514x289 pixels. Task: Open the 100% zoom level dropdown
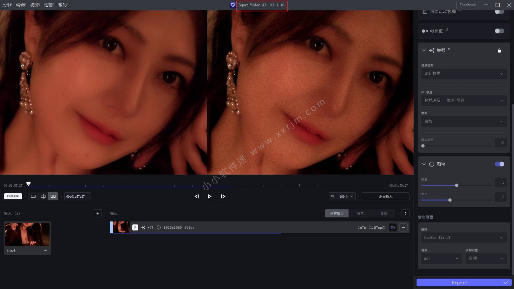[342, 196]
